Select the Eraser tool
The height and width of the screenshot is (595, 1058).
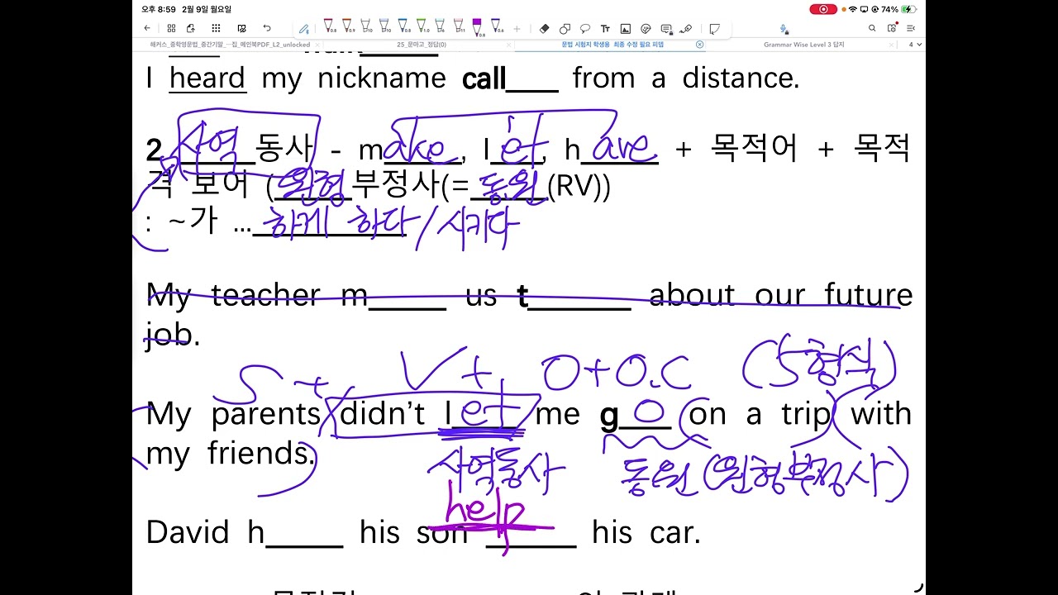tap(544, 29)
